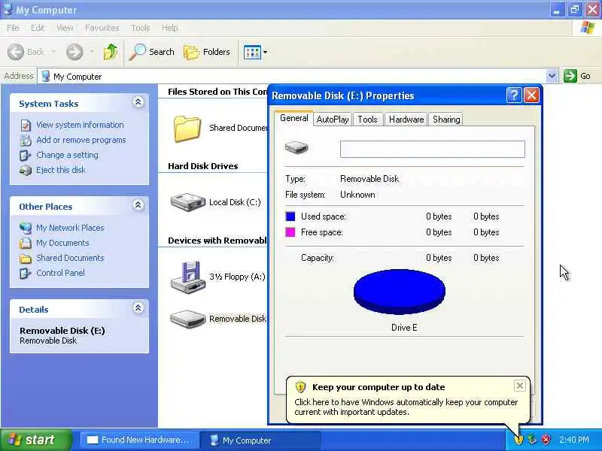
Task: Click the taskbar clock
Action: tap(574, 440)
